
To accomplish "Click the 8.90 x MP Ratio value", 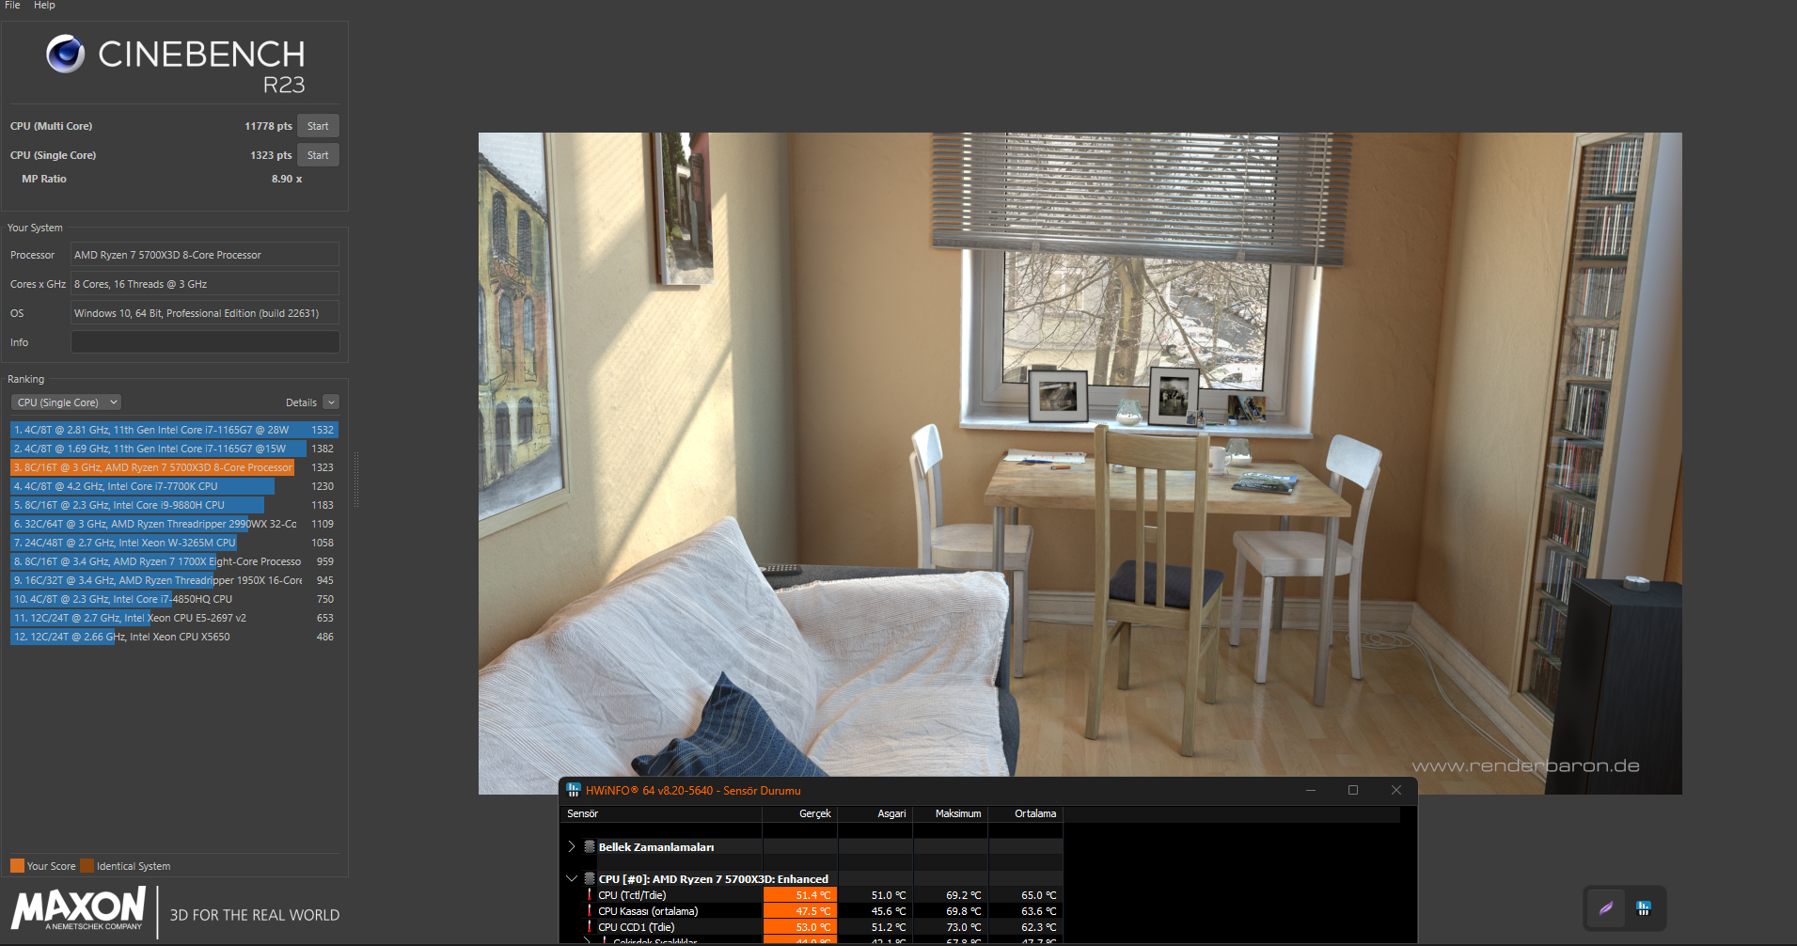I will 287,179.
